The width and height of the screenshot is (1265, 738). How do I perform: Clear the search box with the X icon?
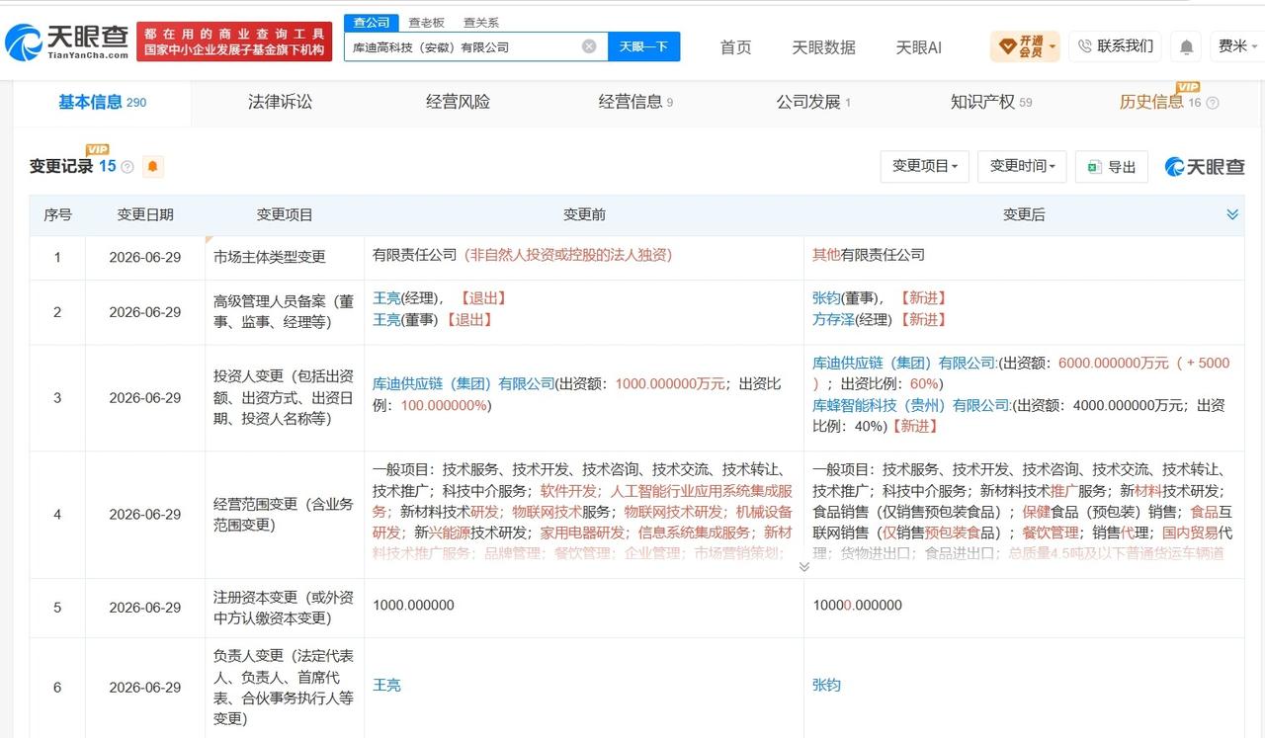pyautogui.click(x=589, y=46)
